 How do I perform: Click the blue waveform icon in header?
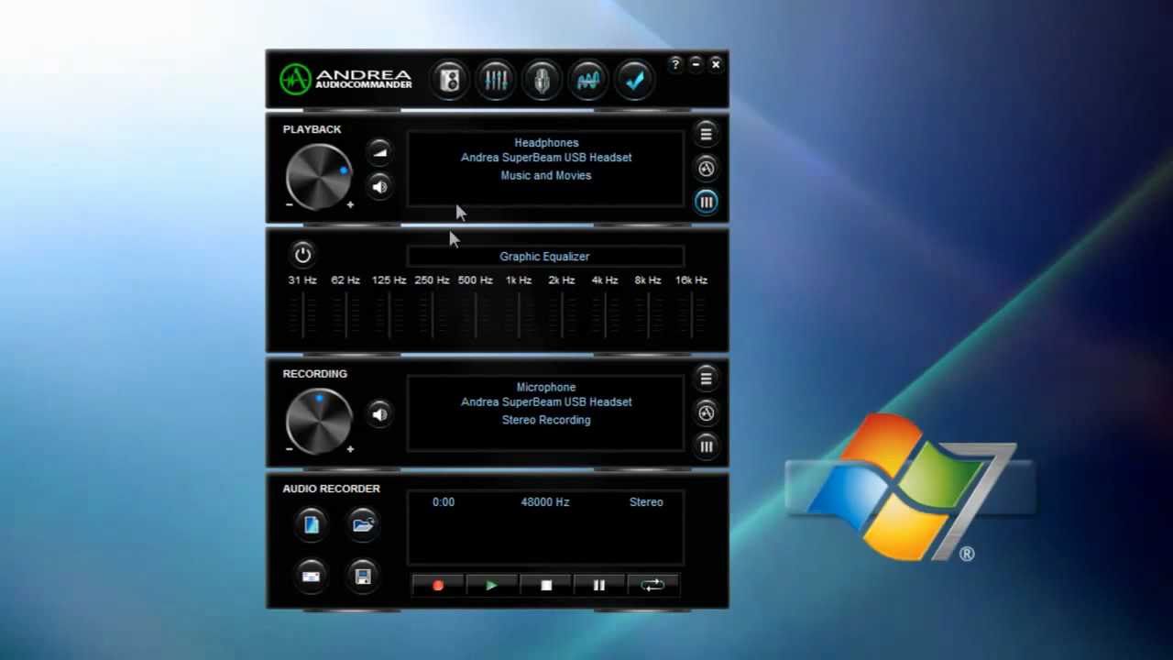click(588, 80)
